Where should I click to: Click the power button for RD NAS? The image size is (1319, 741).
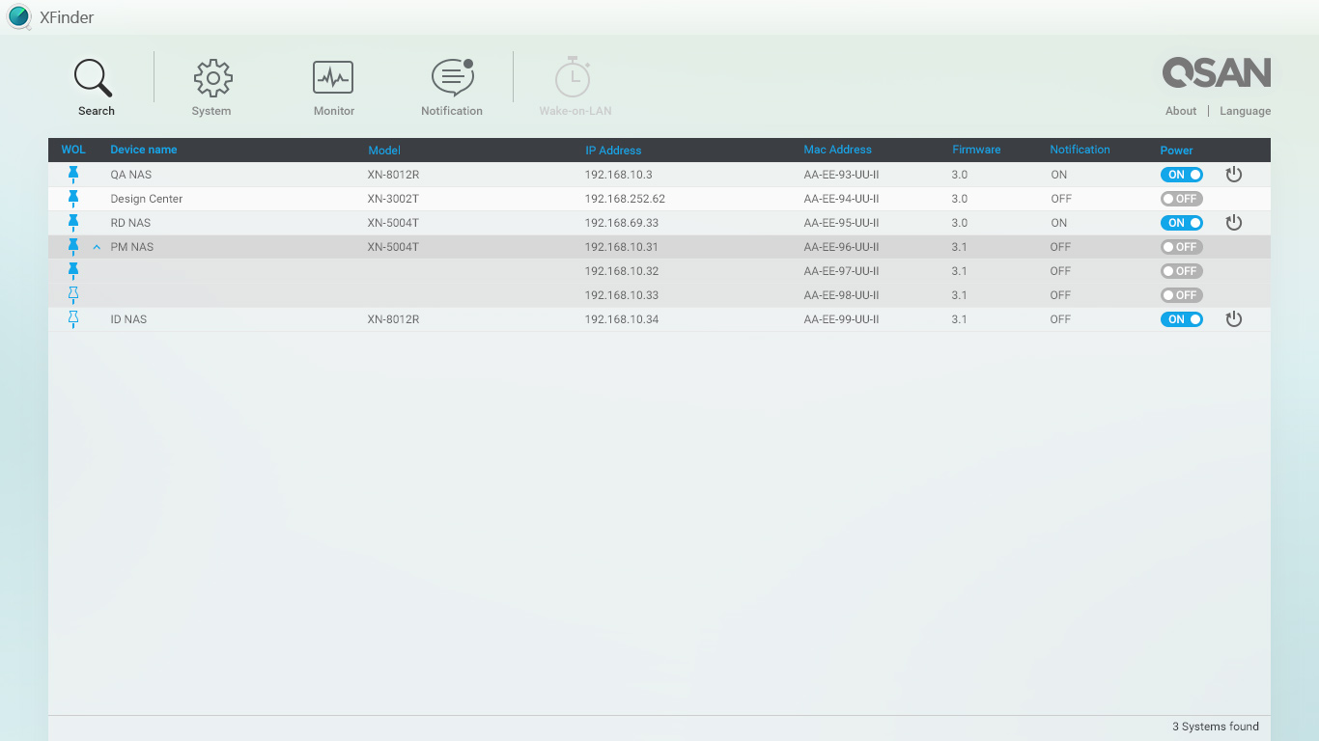[1233, 223]
